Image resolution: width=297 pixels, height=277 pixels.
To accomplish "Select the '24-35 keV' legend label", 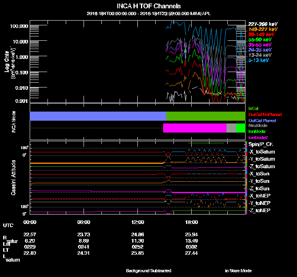I will point(260,50).
